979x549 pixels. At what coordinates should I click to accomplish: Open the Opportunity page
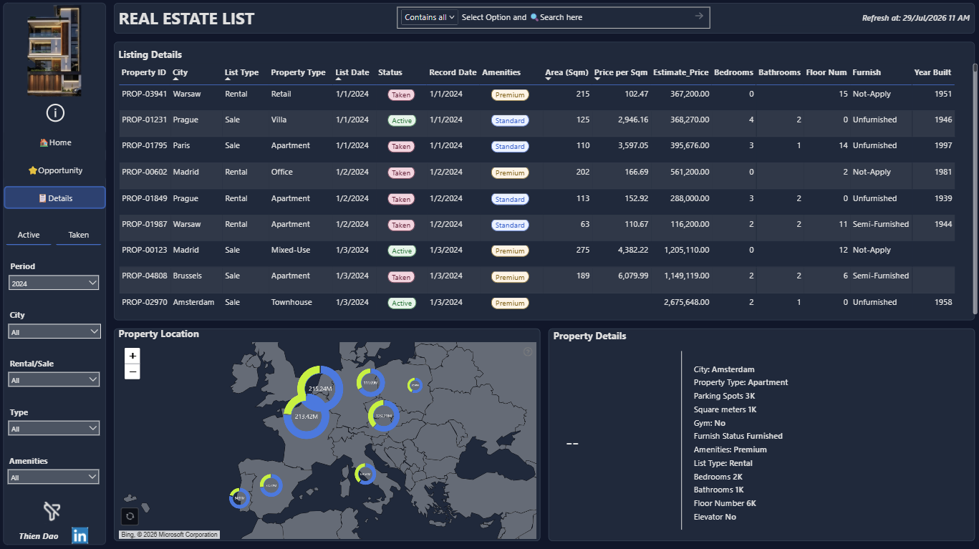55,170
